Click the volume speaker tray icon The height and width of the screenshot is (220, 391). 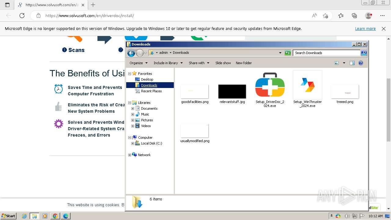pos(347,216)
